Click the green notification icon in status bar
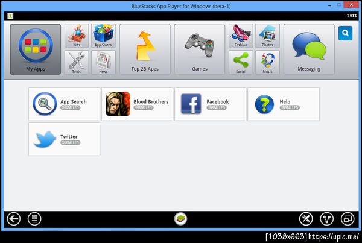The width and height of the screenshot is (362, 243). click(x=10, y=16)
